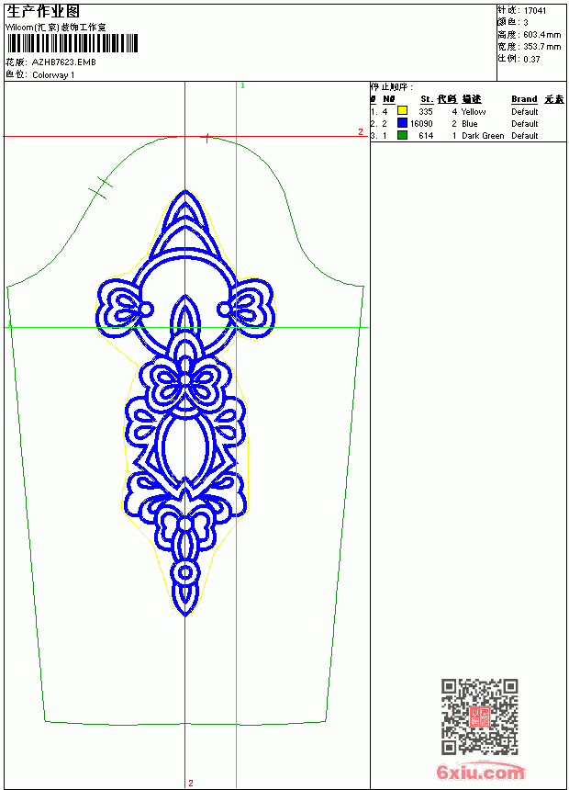Image resolution: width=569 pixels, height=790 pixels.
Task: Click the red marker 2 at top right
Action: point(361,131)
